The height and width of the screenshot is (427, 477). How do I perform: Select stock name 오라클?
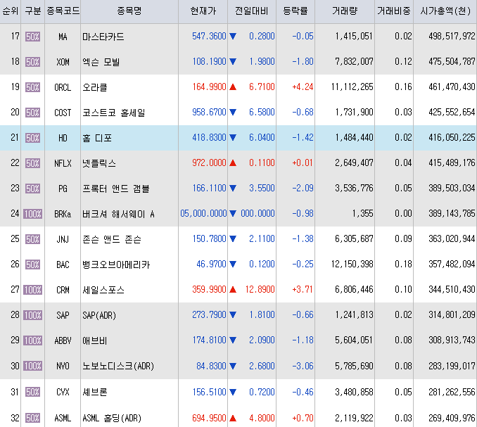pos(94,87)
